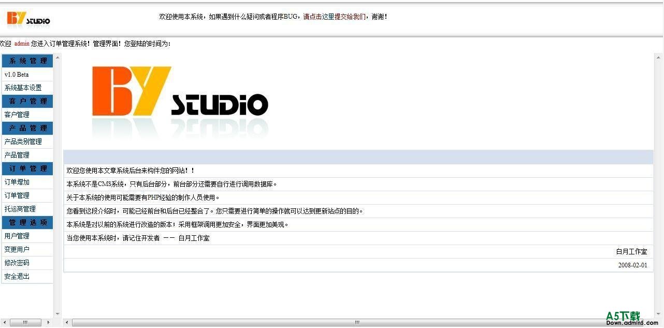Open 产品类别管理 in the sidebar
The width and height of the screenshot is (664, 328).
(x=23, y=142)
